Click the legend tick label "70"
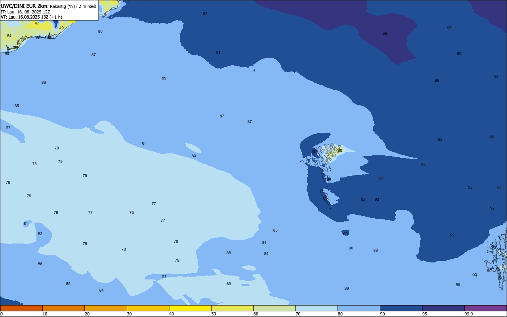 point(298,314)
